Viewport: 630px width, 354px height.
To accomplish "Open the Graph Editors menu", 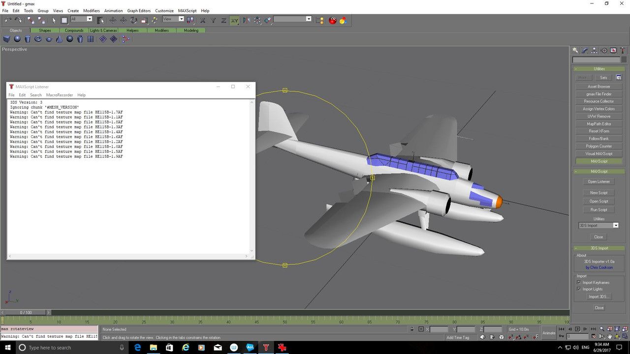I will coord(139,11).
